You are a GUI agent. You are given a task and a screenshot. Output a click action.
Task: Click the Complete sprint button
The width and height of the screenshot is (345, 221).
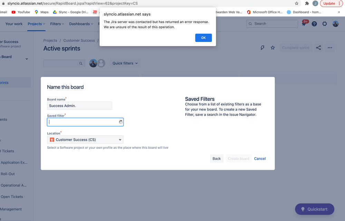coord(296,48)
